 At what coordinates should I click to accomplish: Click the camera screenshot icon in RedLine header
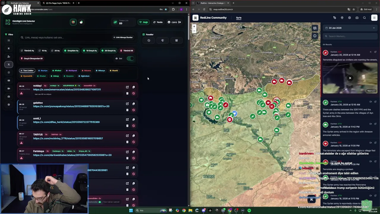coord(357,18)
